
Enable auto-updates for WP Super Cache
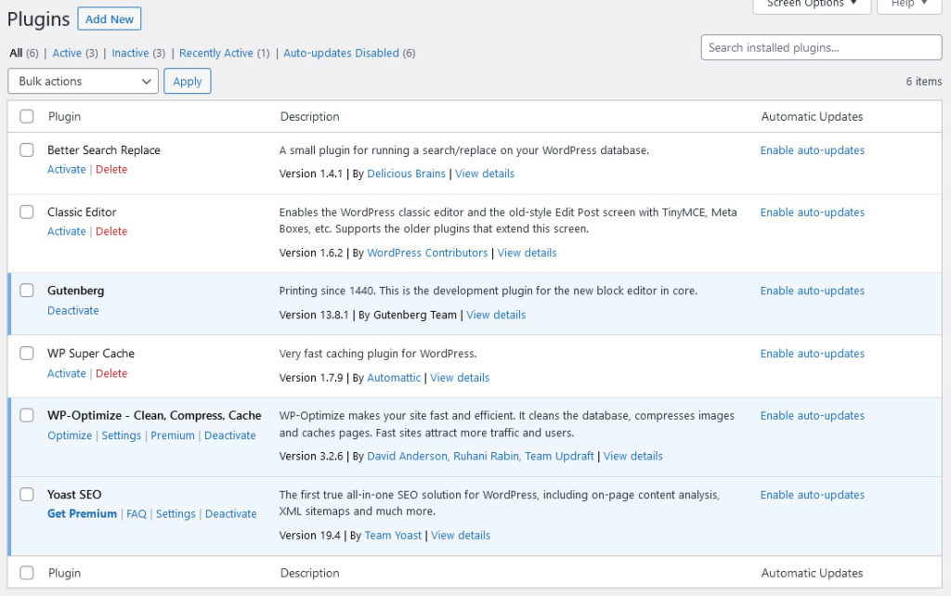tap(813, 354)
